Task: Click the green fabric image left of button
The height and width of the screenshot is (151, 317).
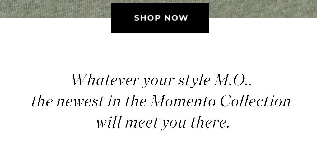Action: click(x=55, y=9)
